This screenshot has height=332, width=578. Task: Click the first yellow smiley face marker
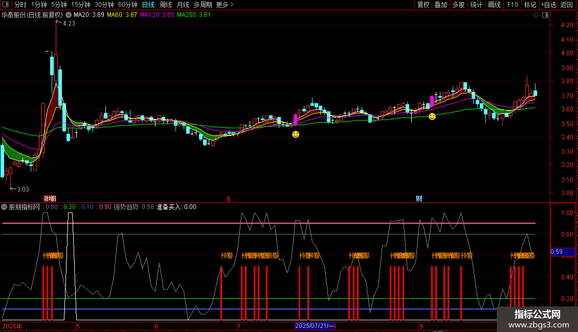(296, 134)
